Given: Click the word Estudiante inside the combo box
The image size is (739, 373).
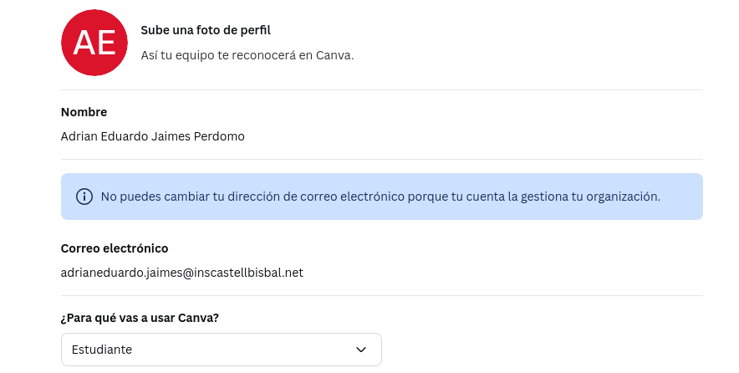Looking at the screenshot, I should tap(102, 350).
